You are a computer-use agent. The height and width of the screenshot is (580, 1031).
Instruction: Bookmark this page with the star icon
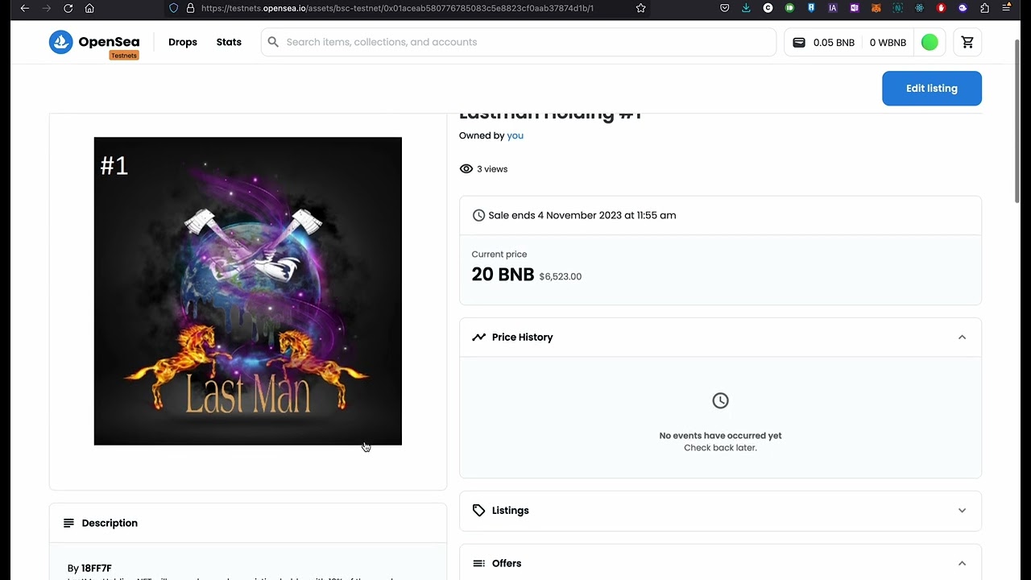point(640,8)
